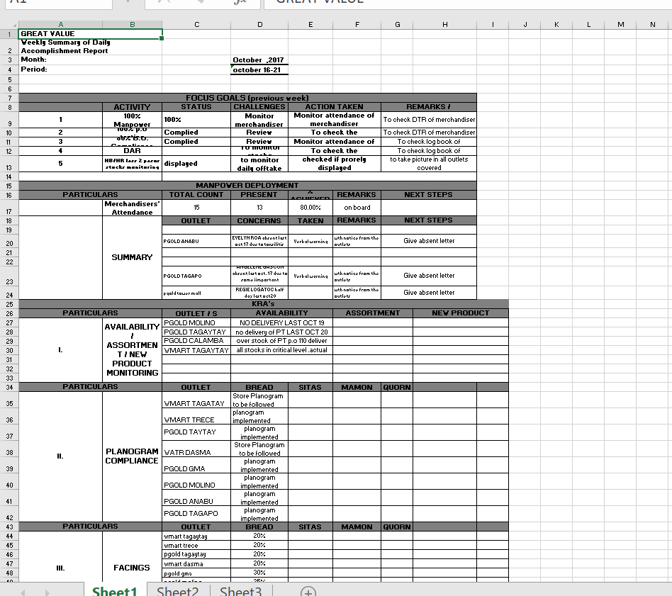Select column B header

pos(133,25)
